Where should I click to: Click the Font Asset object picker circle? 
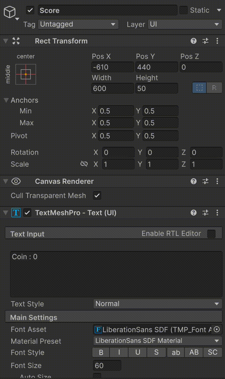[x=217, y=330]
